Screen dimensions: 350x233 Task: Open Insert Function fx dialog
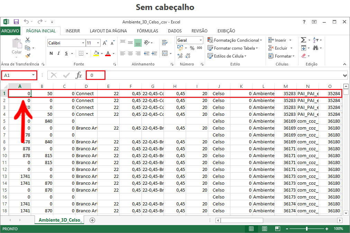pyautogui.click(x=79, y=75)
